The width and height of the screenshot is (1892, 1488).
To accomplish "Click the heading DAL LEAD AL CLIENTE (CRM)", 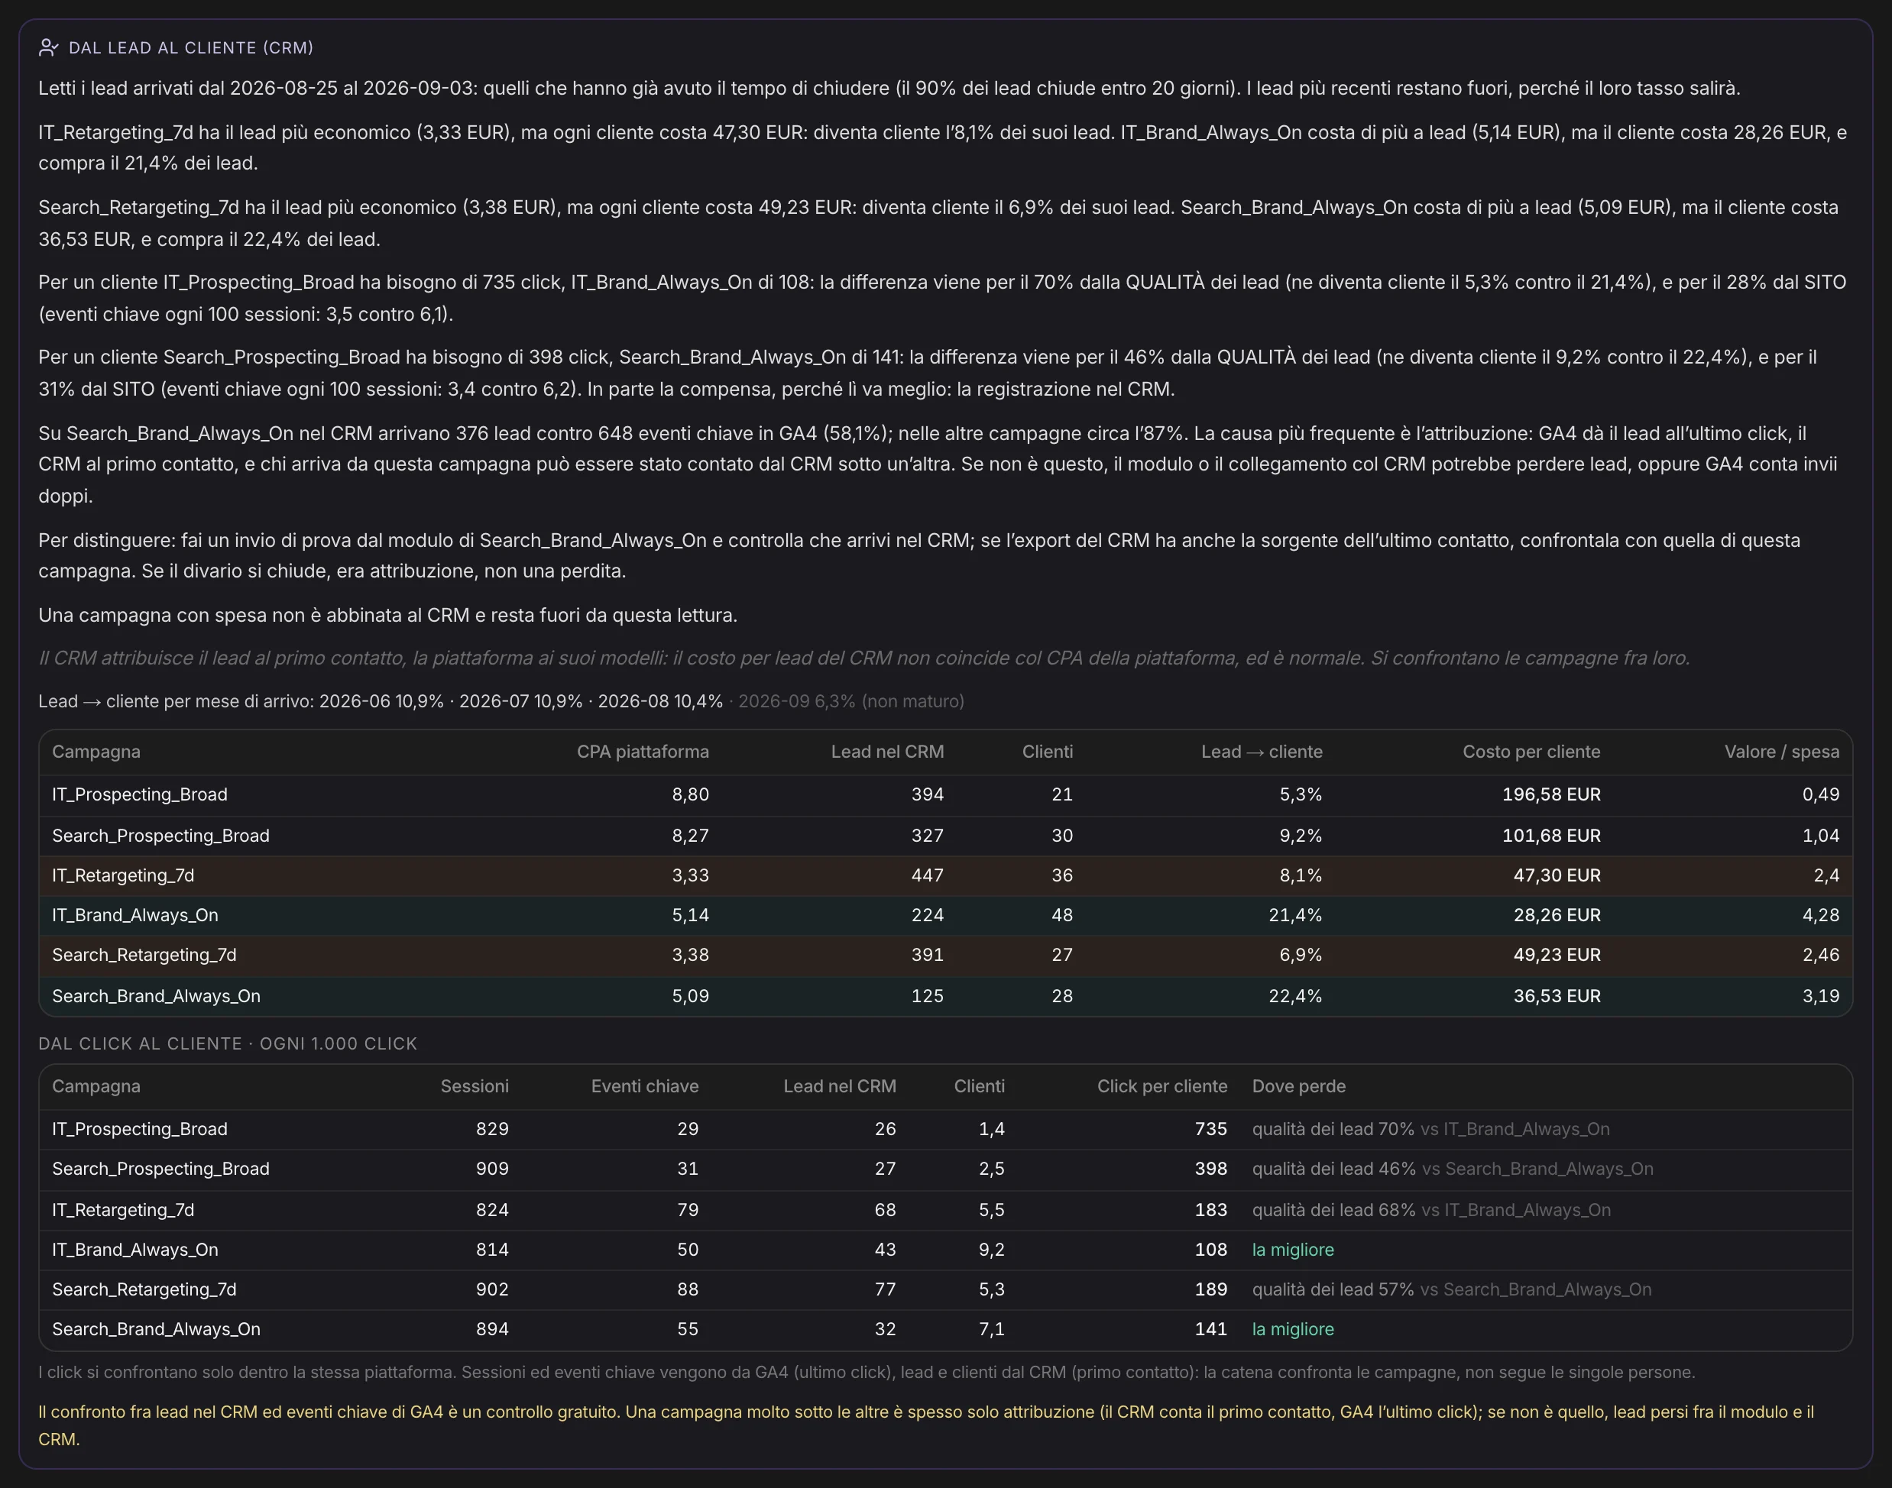I will pos(191,48).
